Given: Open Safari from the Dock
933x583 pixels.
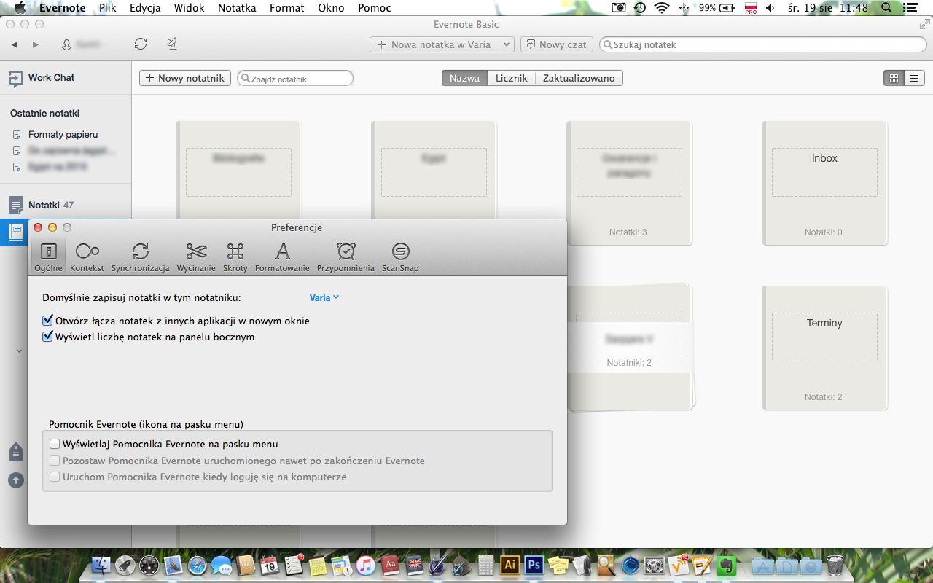Looking at the screenshot, I should click(197, 565).
